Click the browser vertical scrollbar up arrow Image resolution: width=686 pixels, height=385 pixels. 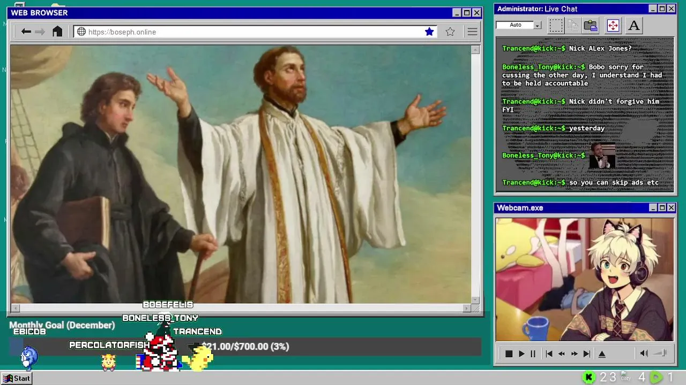coord(475,50)
